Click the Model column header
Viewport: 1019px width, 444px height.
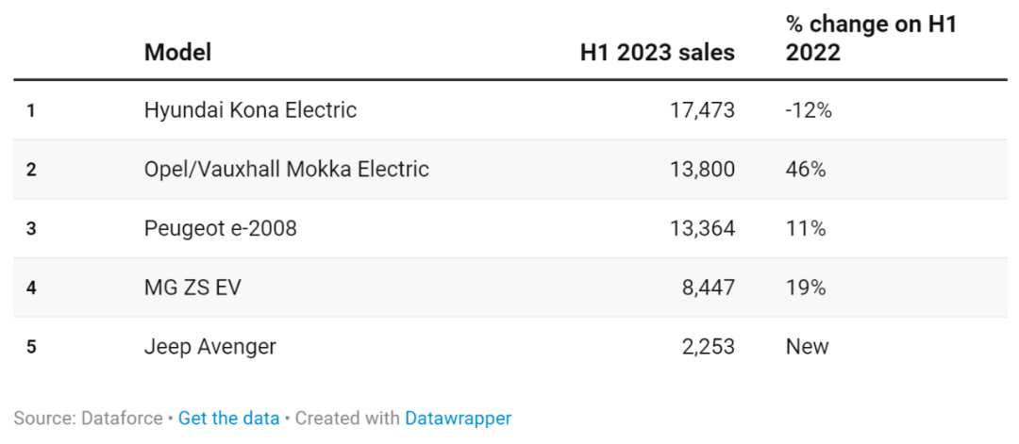pyautogui.click(x=177, y=52)
